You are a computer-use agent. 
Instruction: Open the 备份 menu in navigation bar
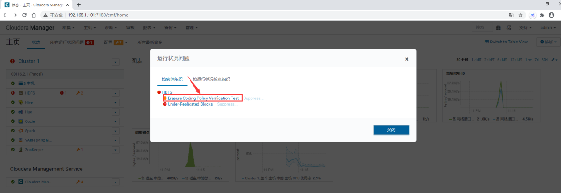171,27
